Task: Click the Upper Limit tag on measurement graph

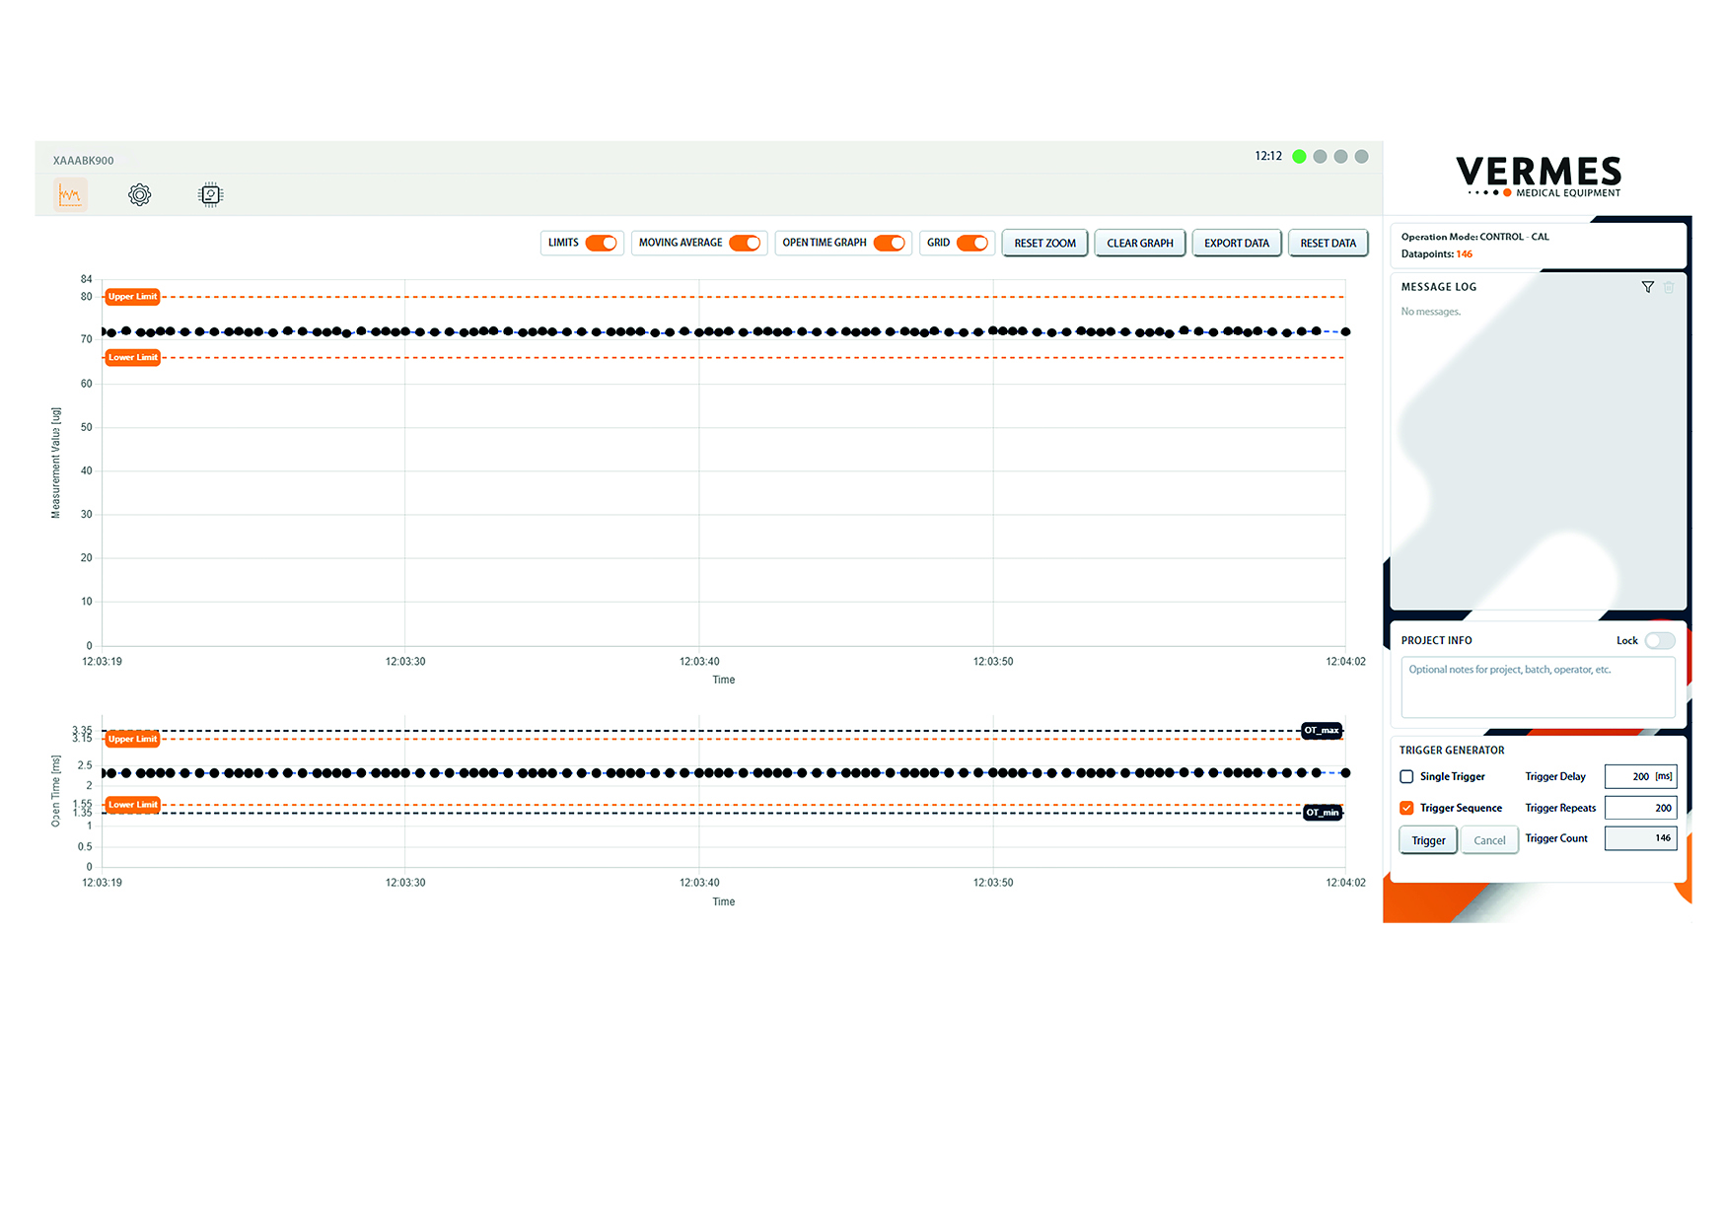Action: pyautogui.click(x=132, y=297)
